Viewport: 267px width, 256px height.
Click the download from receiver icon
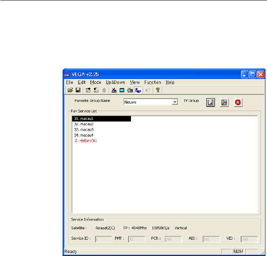96,90
